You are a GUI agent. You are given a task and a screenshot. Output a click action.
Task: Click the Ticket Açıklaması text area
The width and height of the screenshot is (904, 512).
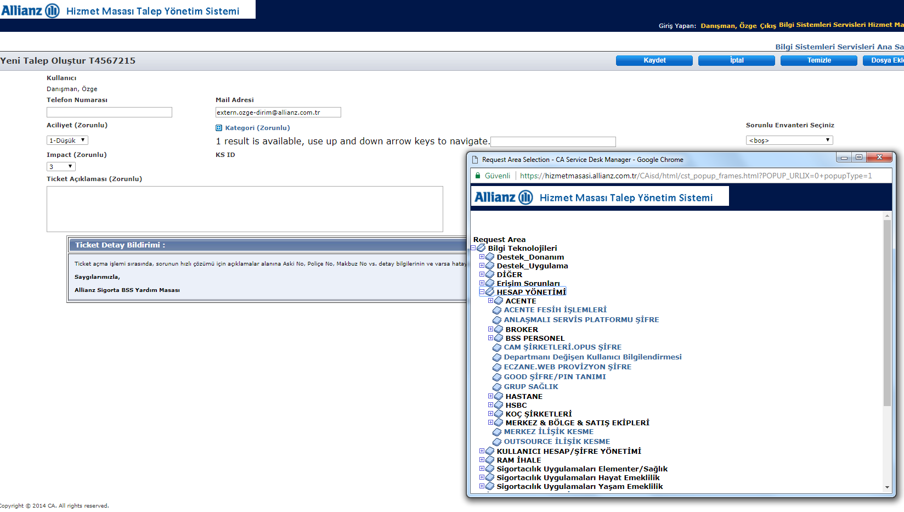click(x=245, y=209)
